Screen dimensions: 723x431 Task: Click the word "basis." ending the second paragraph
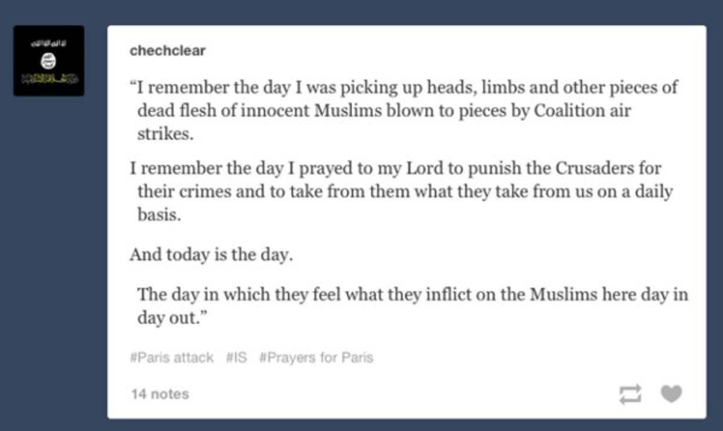point(159,215)
